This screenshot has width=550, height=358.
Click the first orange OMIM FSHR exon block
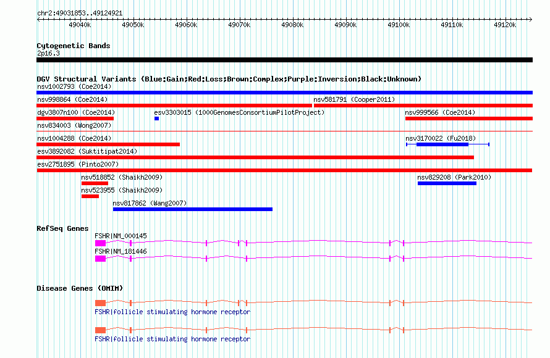click(100, 303)
